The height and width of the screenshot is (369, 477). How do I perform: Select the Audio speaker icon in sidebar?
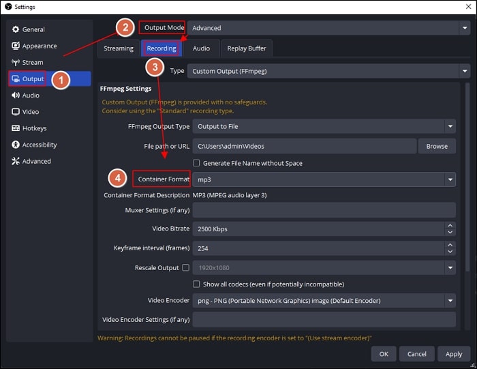point(16,95)
